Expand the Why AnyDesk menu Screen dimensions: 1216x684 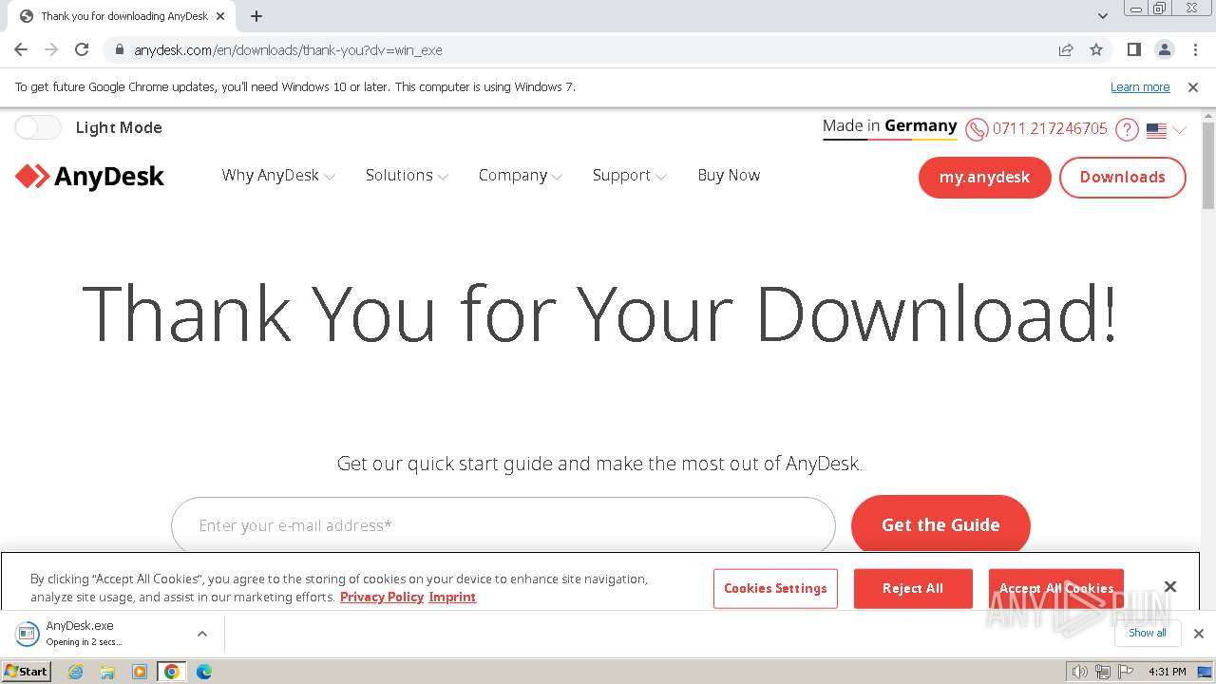coord(278,176)
